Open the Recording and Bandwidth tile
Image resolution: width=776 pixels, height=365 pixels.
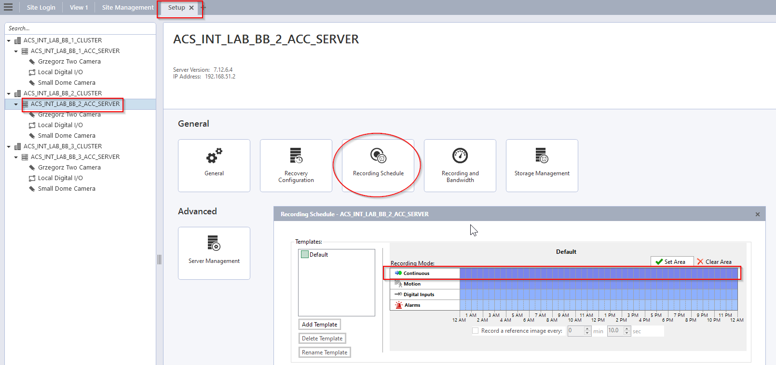pos(460,165)
